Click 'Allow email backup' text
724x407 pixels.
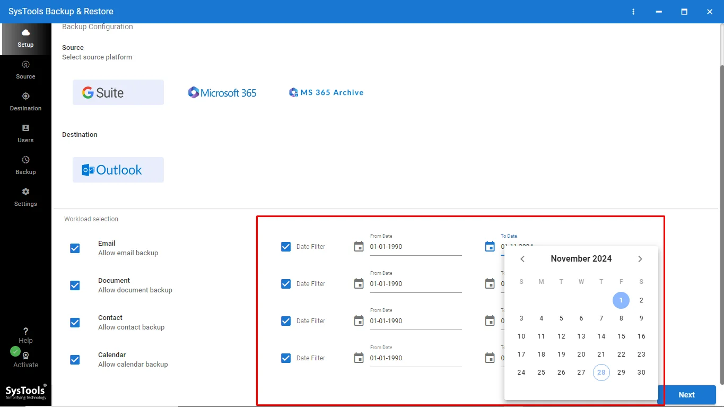(x=128, y=253)
